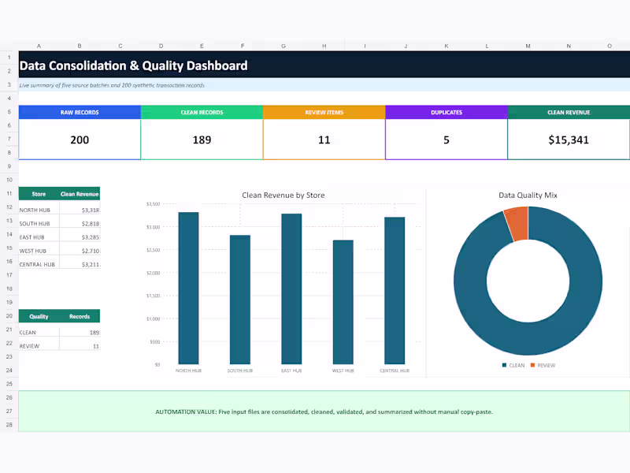Select row 4 header
This screenshot has height=473, width=630.
click(9, 98)
